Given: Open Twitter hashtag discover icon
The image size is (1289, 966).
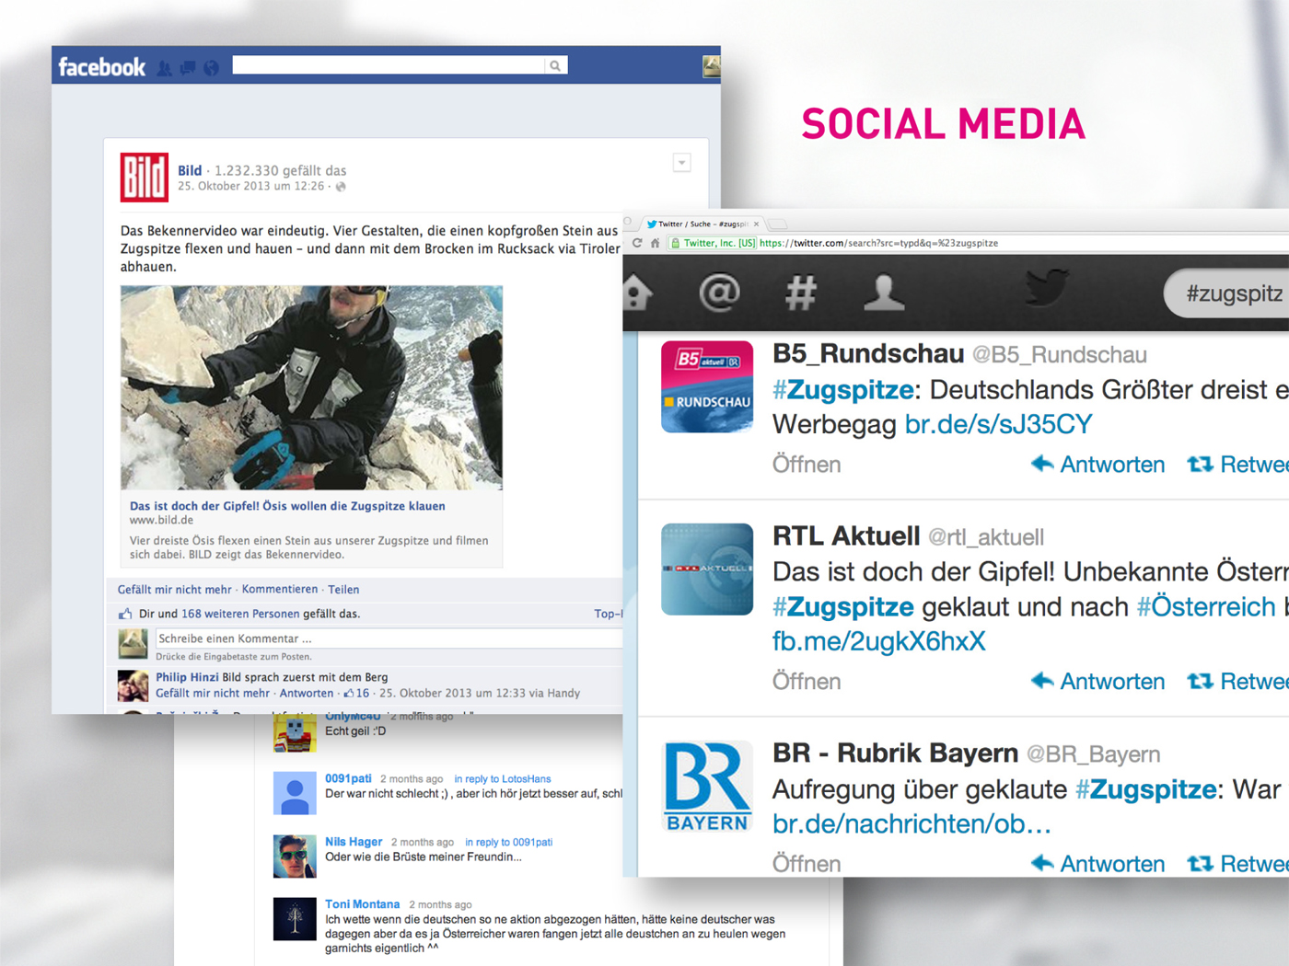Looking at the screenshot, I should pyautogui.click(x=800, y=293).
